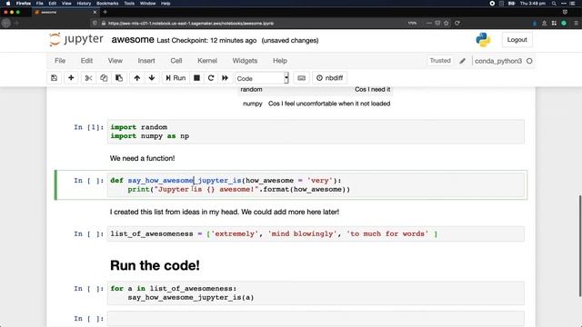Image resolution: width=582 pixels, height=327 pixels.
Task: Open the Cell menu
Action: [176, 61]
